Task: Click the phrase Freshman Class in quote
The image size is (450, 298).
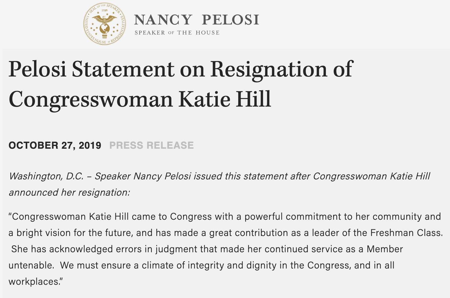Action: click(406, 233)
